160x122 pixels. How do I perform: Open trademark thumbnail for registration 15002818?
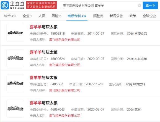pos(15,33)
